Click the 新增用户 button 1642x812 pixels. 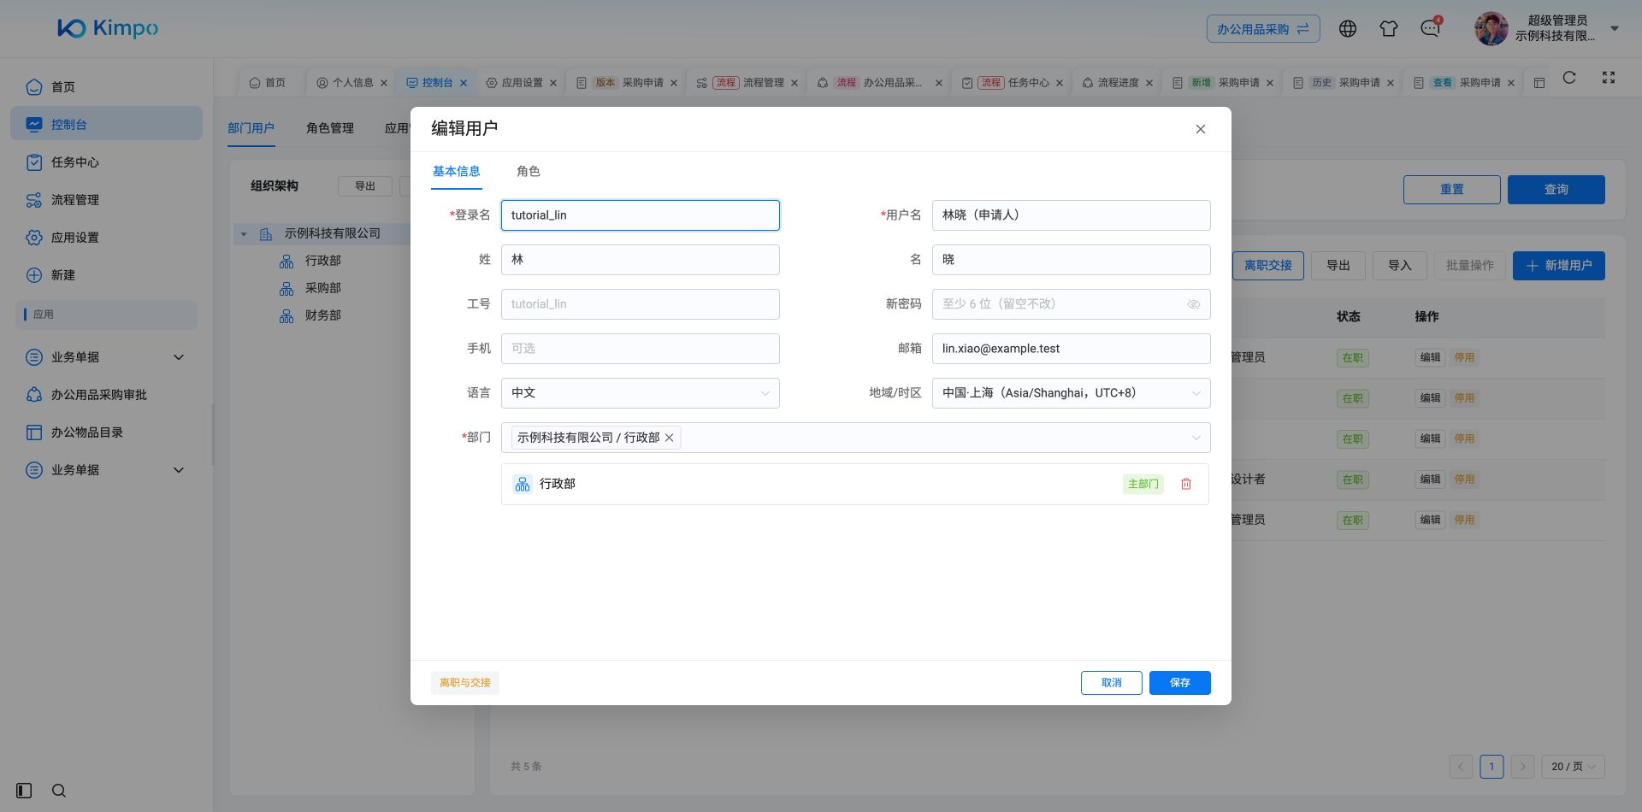click(x=1559, y=266)
